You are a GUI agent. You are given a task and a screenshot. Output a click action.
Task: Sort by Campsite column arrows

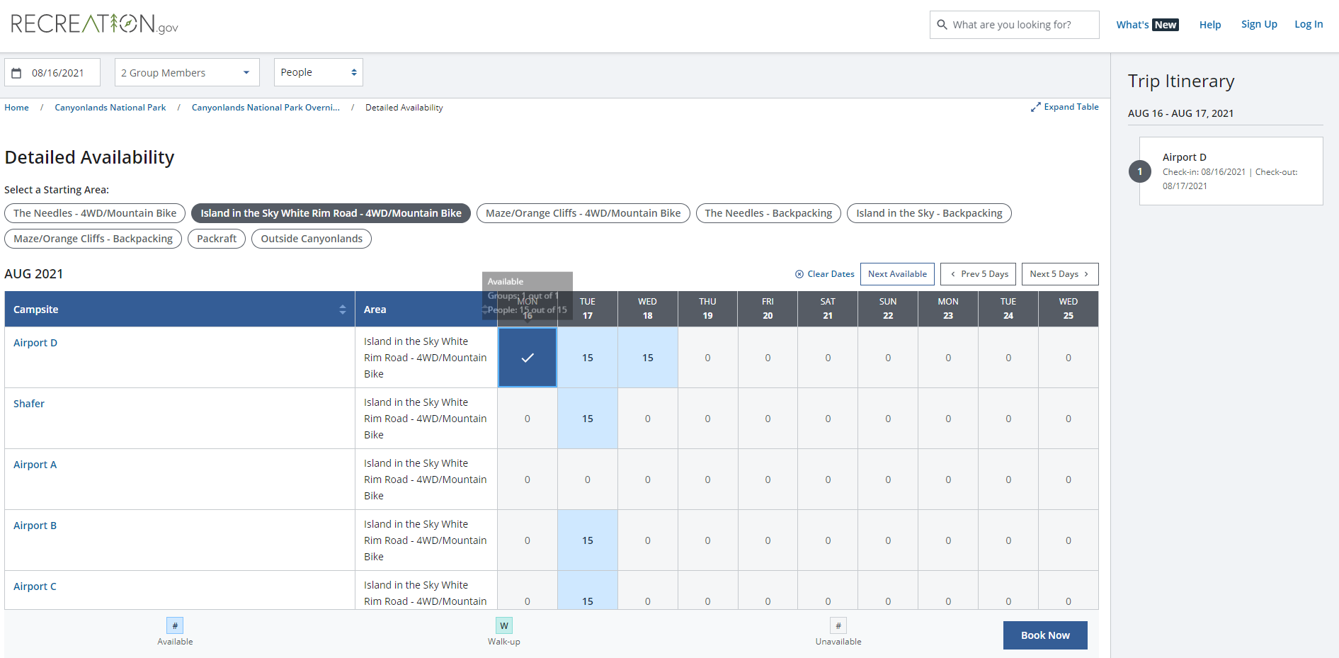tap(343, 310)
